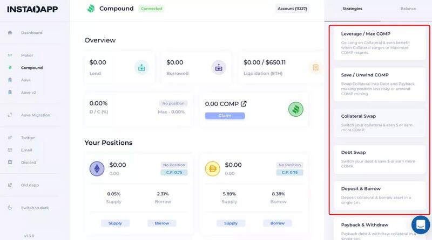Open Aave Migration in sidebar
This screenshot has width=432, height=240.
[36, 115]
